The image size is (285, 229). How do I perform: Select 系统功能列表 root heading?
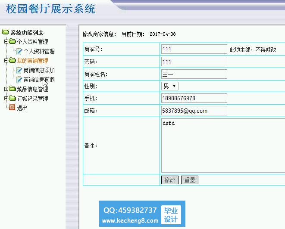coord(27,33)
